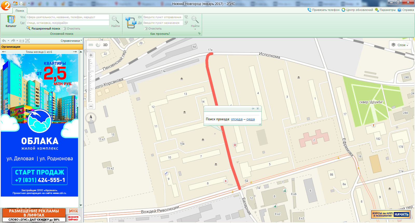Click the НАЧАТЬ button on NLP courses ad
415x223 pixels.
(x=401, y=214)
